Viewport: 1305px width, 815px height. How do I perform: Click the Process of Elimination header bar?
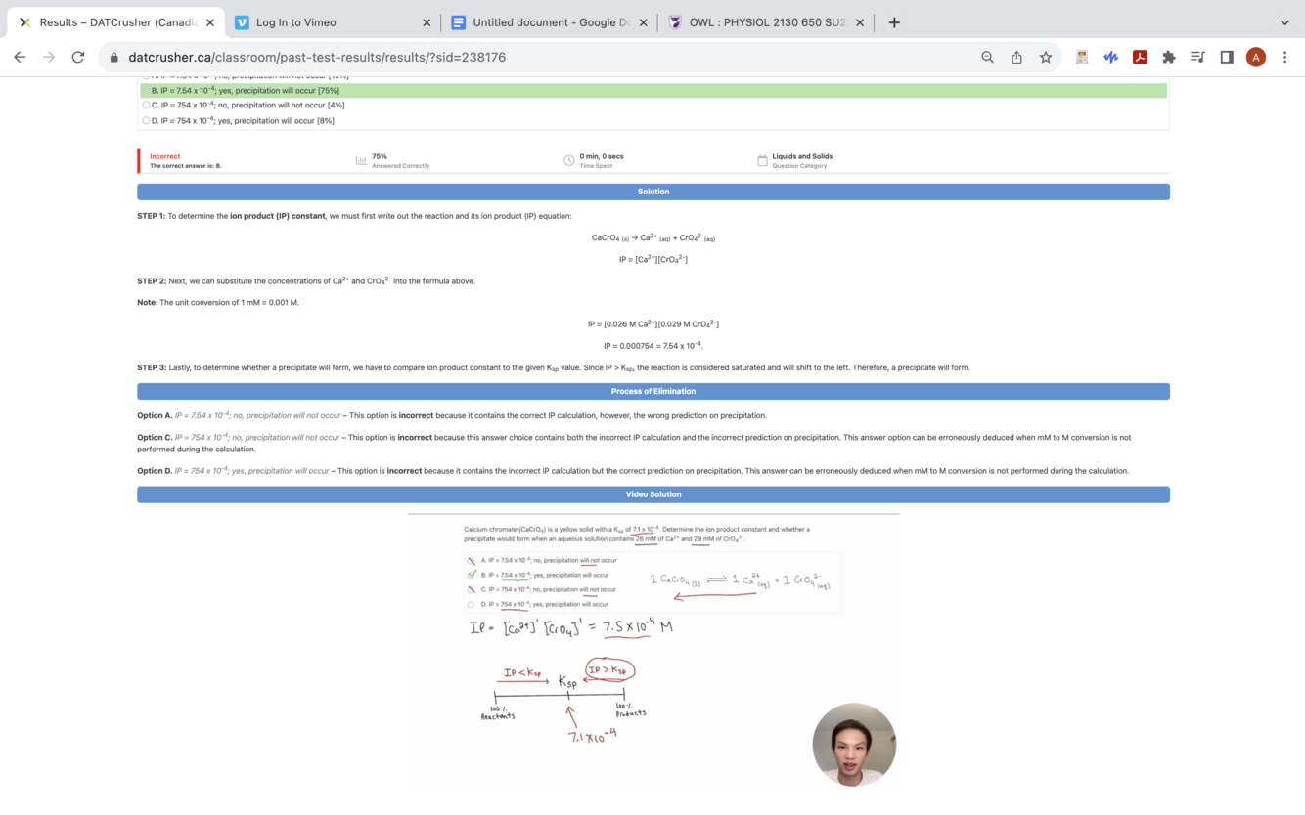(653, 391)
